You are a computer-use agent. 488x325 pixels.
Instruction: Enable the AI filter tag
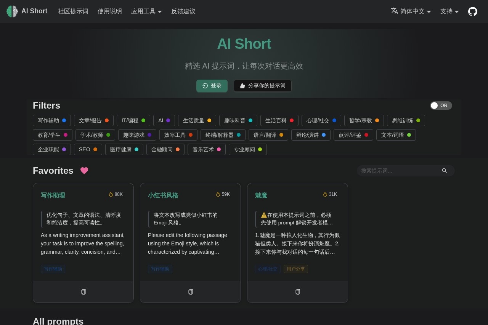pos(164,120)
